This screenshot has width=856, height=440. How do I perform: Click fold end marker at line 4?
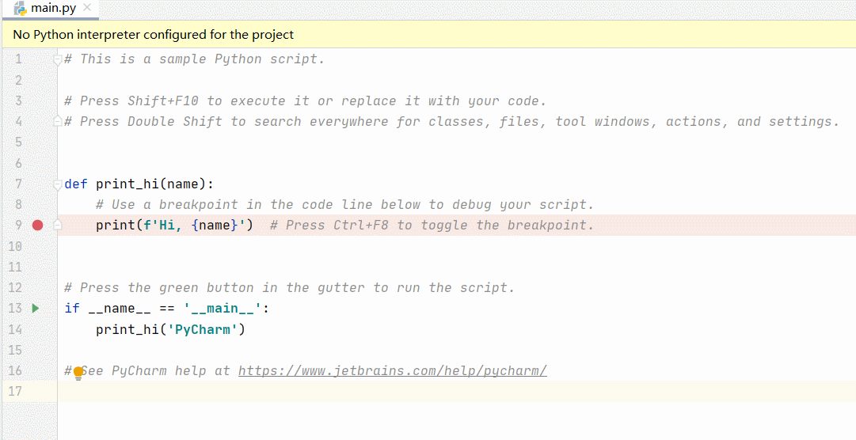(57, 121)
